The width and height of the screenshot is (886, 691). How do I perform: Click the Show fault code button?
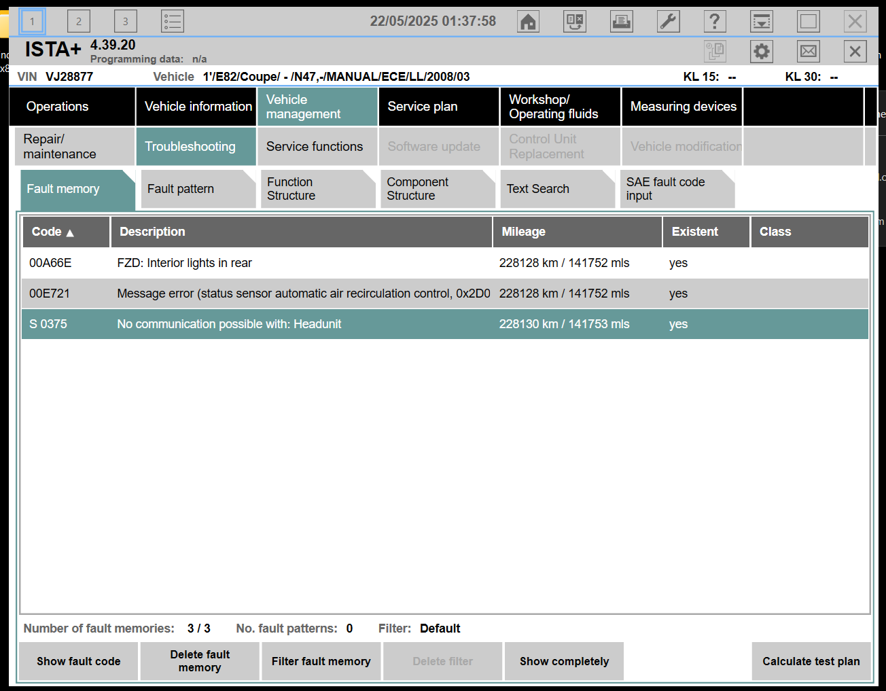tap(79, 661)
